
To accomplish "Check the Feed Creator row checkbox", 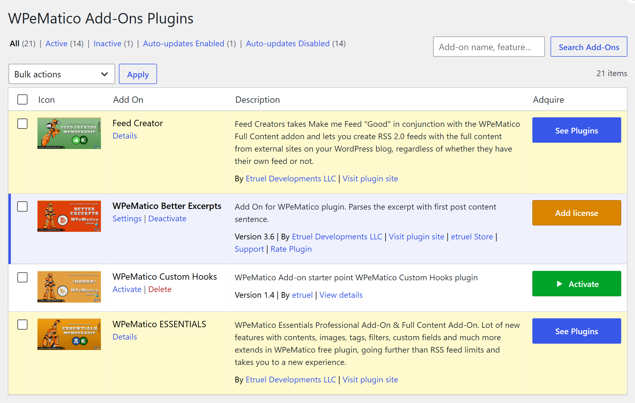I will pos(23,124).
